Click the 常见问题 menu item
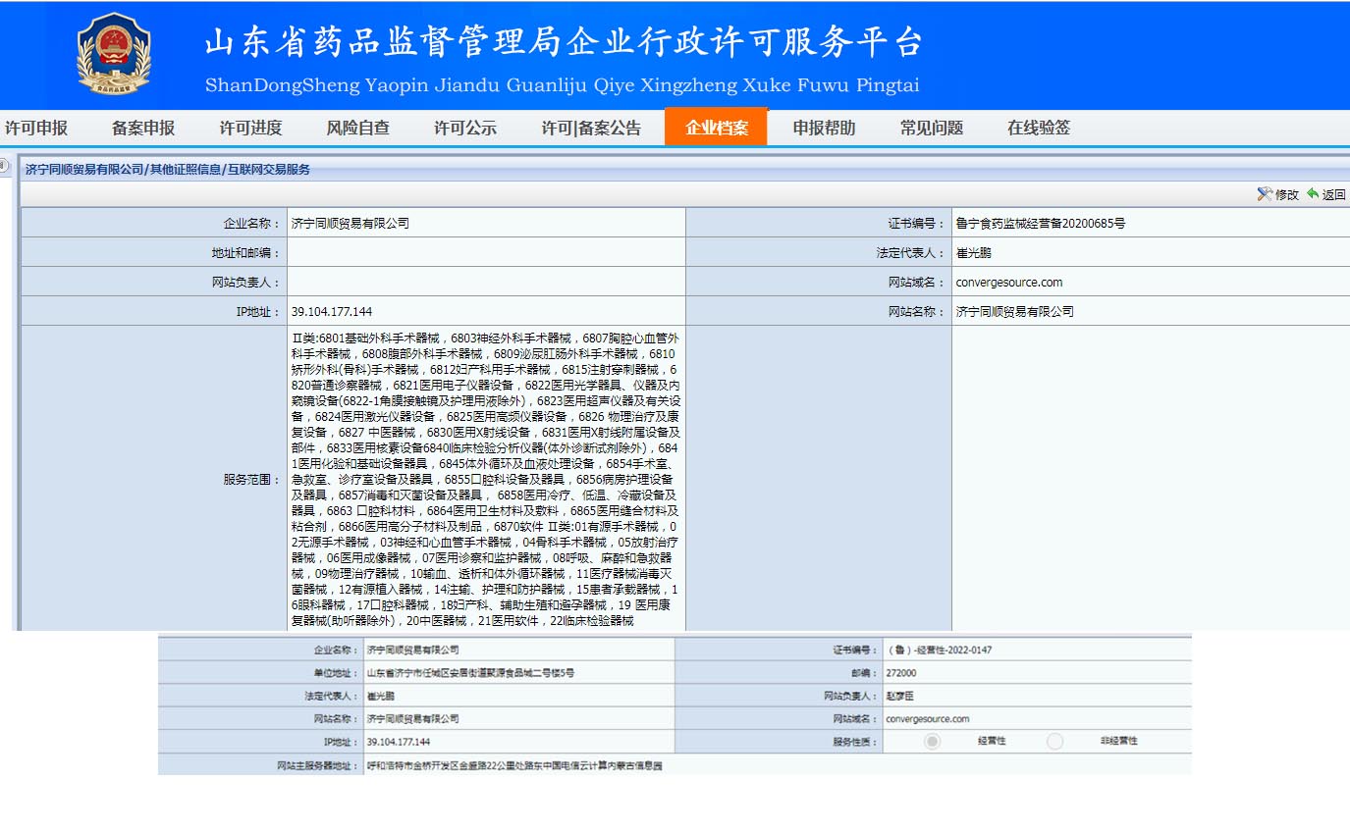Viewport: 1350px width, 834px height. (932, 128)
